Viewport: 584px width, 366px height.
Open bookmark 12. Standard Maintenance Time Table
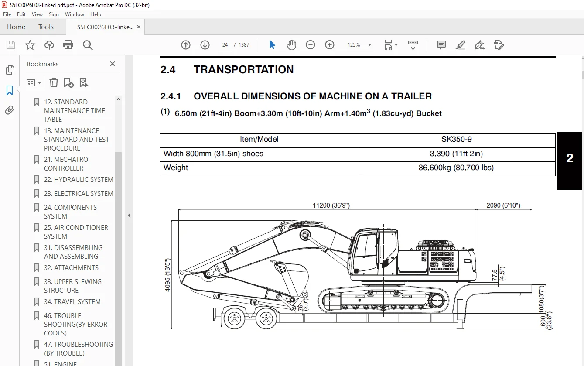[75, 110]
